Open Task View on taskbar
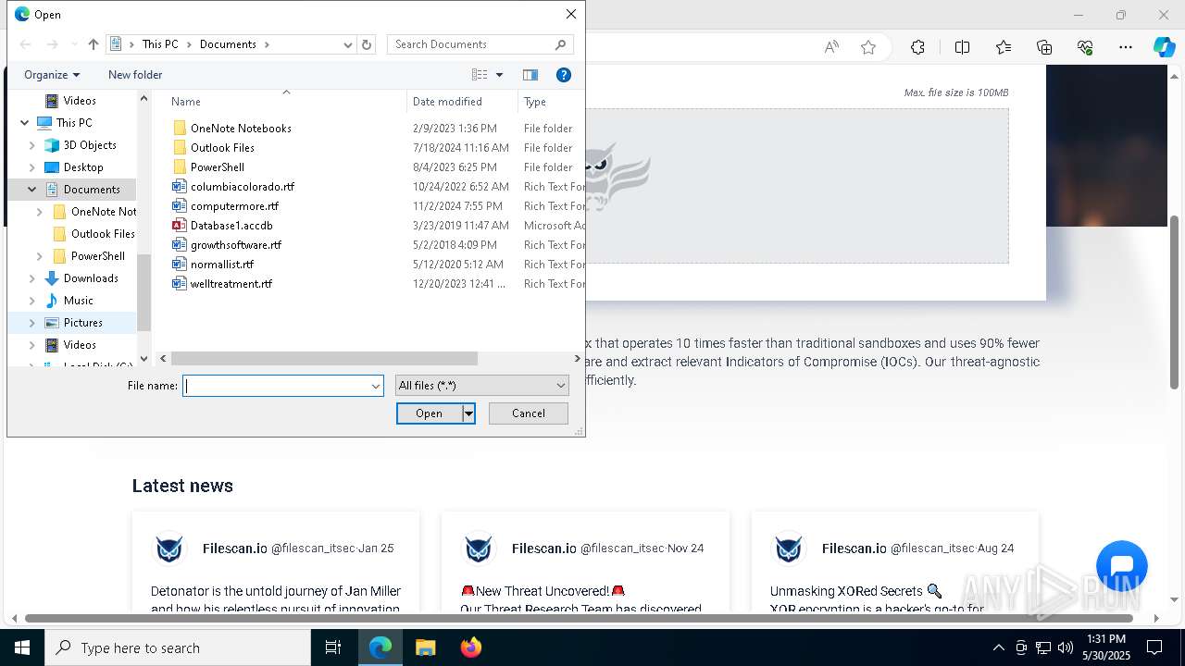 coord(333,647)
